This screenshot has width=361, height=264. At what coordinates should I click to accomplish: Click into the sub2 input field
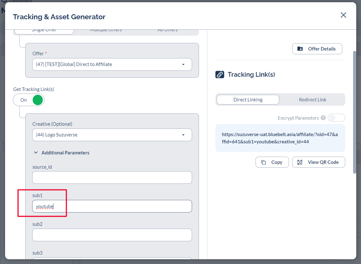coord(112,235)
